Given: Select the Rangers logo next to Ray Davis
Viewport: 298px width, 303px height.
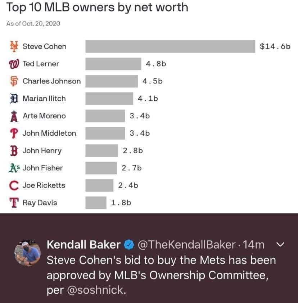Looking at the screenshot, I should [14, 203].
